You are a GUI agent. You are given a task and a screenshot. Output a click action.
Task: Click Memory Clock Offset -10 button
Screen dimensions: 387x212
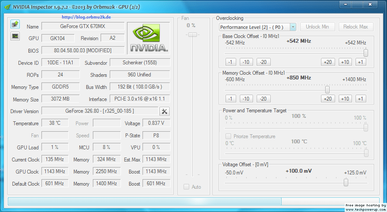click(246, 99)
